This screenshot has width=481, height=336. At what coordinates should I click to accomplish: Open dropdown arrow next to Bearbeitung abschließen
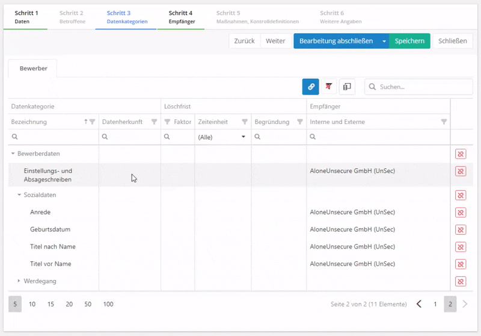tap(384, 41)
